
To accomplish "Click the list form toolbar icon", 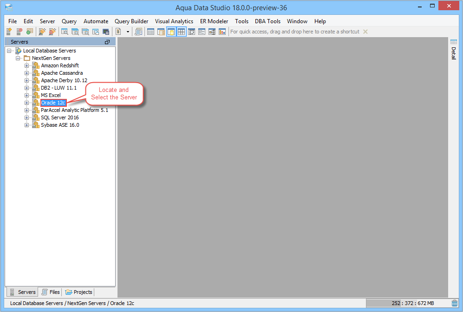I will [x=202, y=32].
